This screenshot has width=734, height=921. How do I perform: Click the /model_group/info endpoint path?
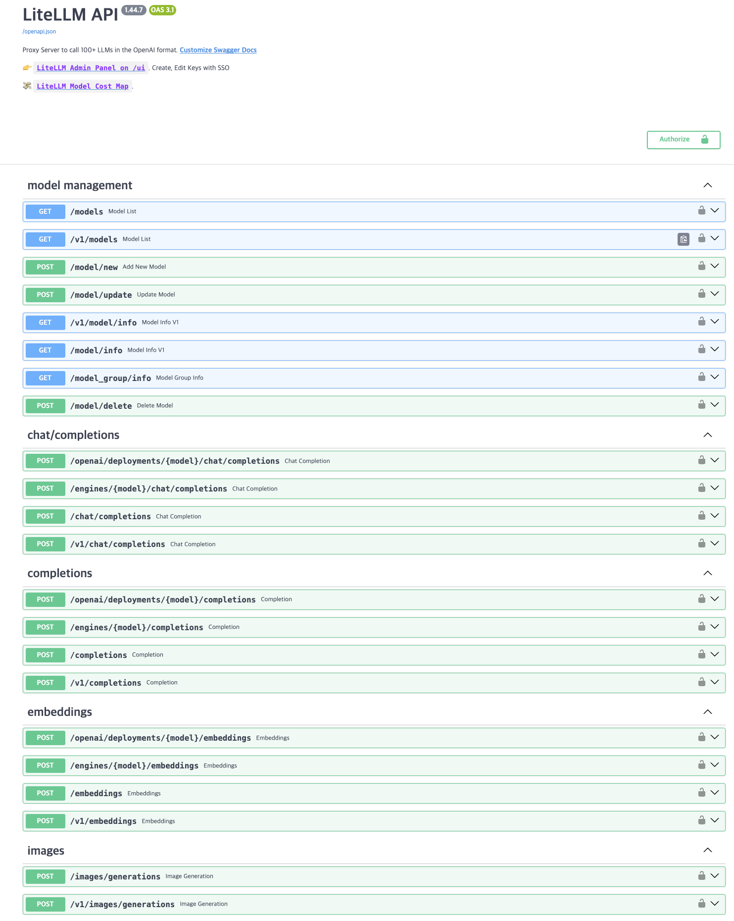click(x=110, y=378)
